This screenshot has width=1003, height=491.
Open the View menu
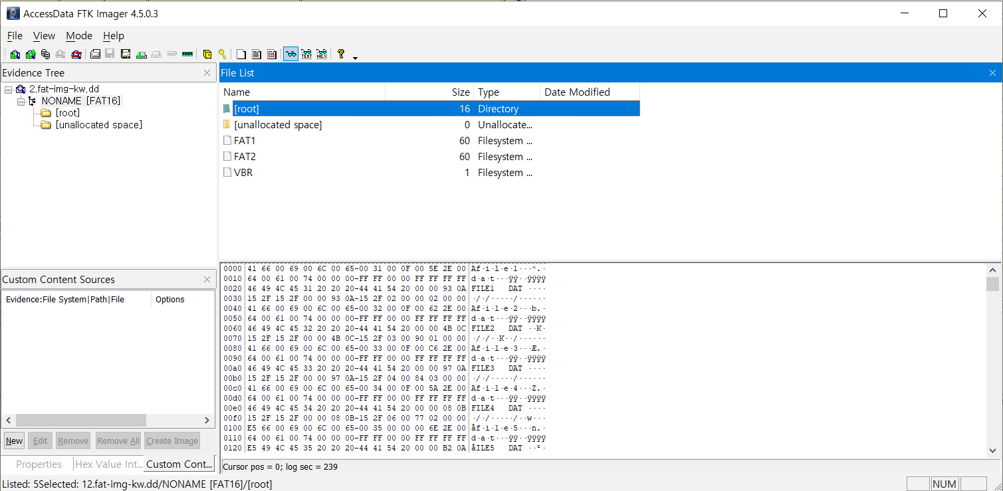(x=45, y=36)
